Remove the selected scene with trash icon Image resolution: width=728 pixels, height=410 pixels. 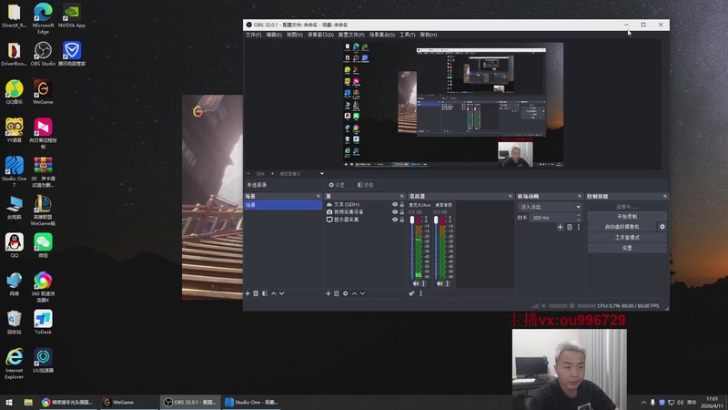(x=256, y=293)
